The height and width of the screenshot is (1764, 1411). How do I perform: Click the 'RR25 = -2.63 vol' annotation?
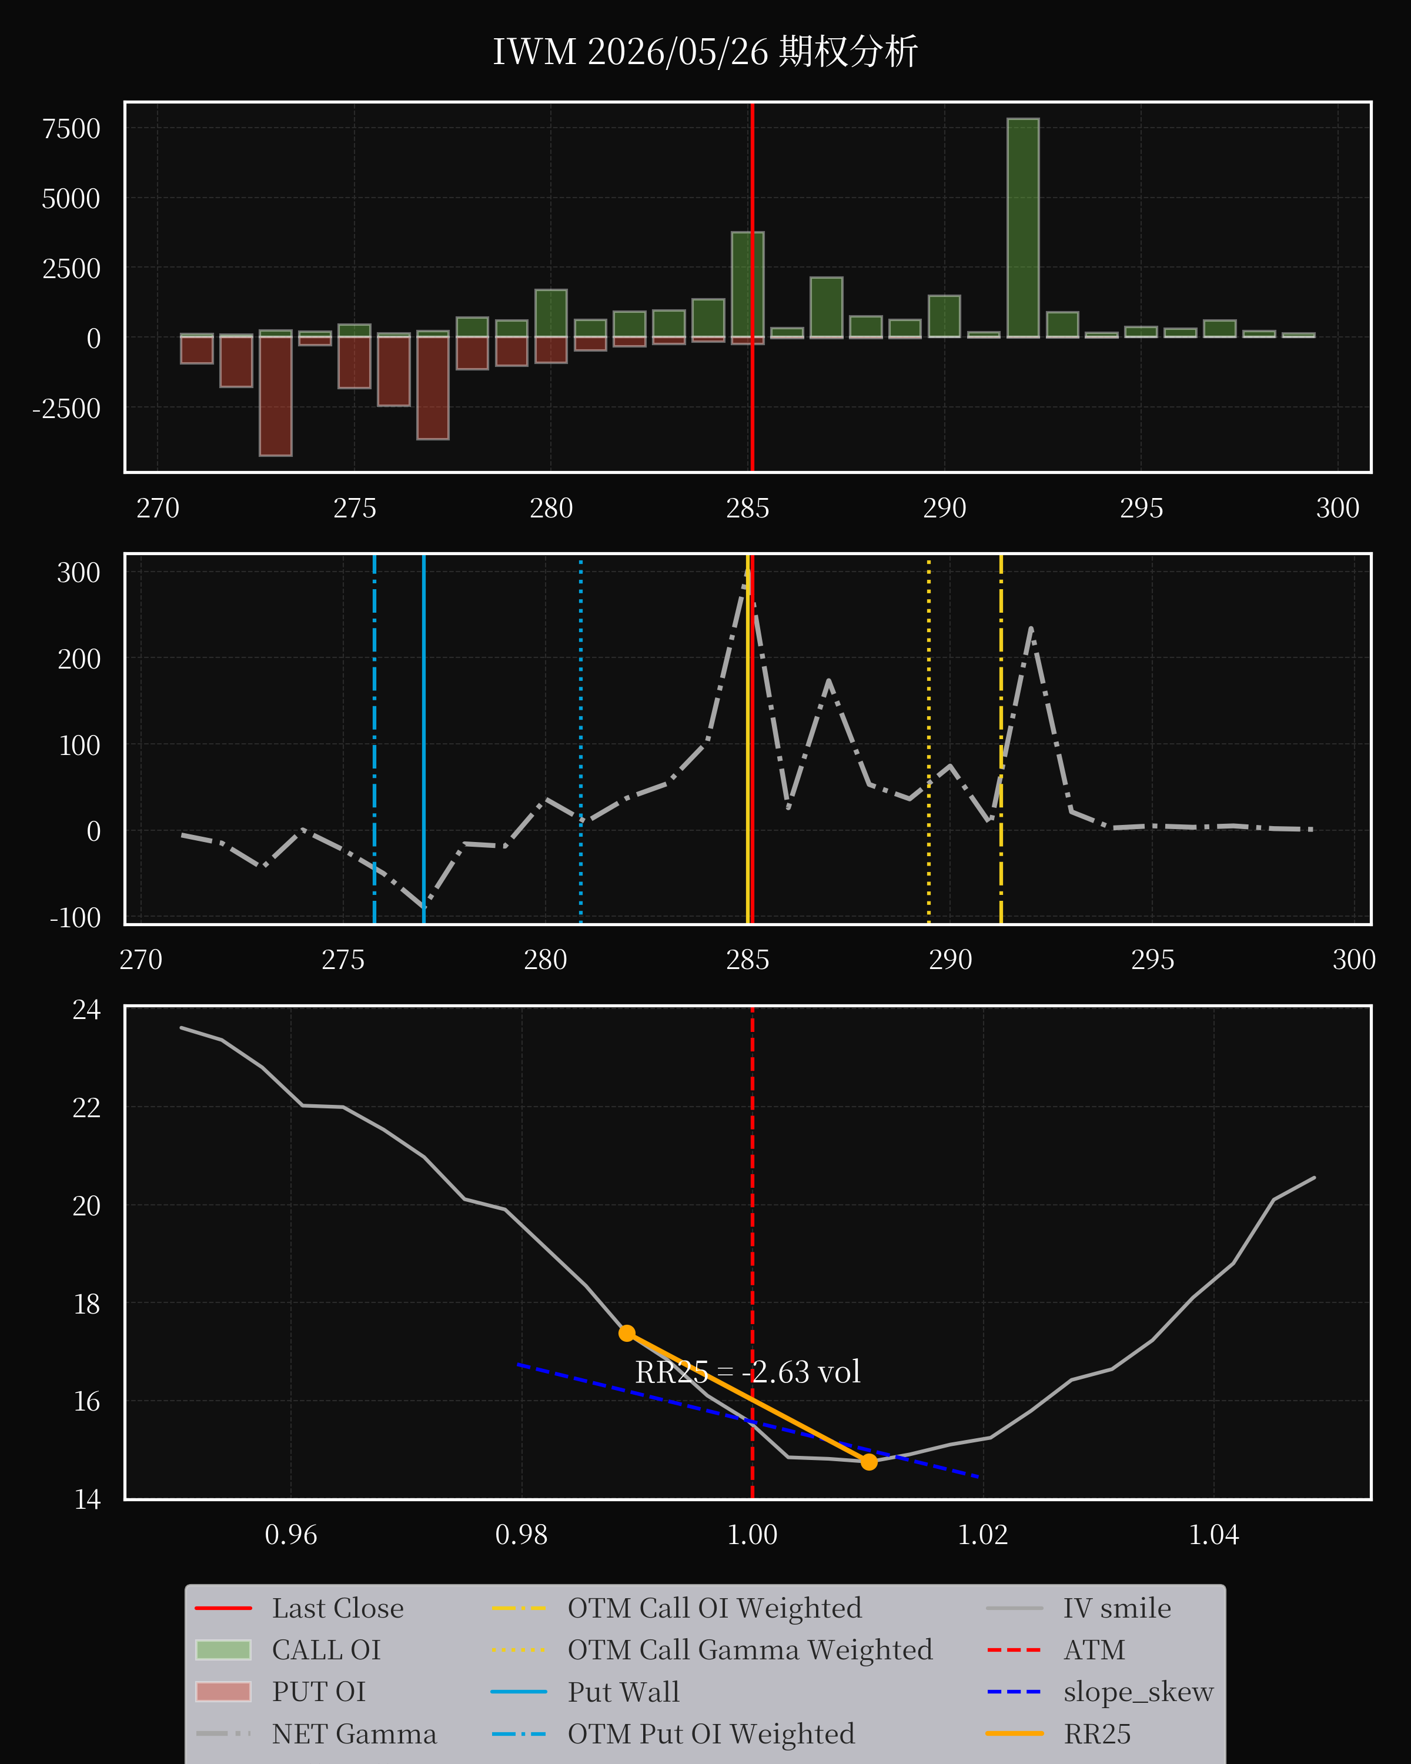pos(748,1372)
